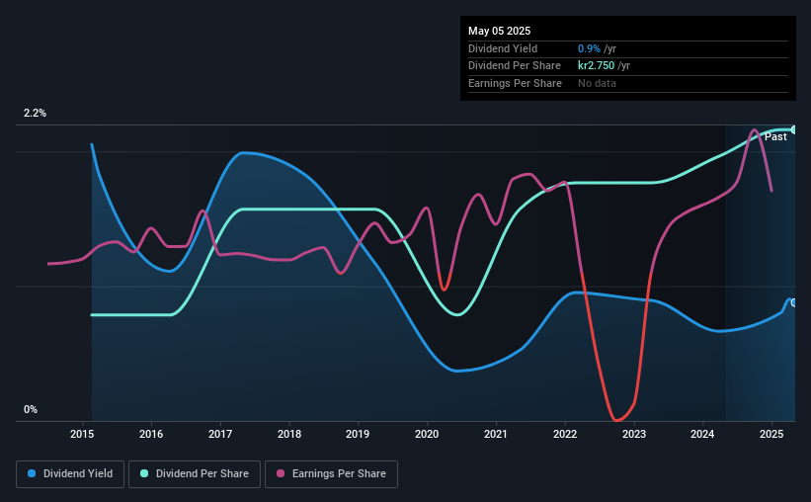The width and height of the screenshot is (811, 502).
Task: Click the 2016 x-axis label
Action: tap(151, 434)
